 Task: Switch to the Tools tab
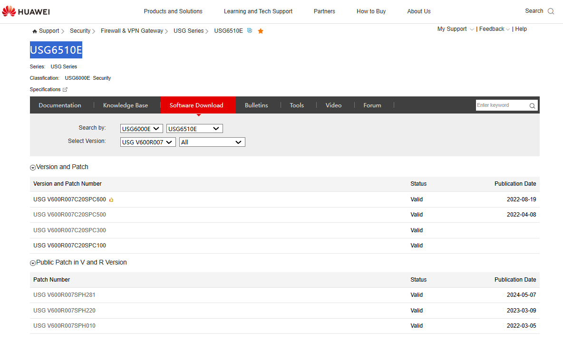[297, 105]
